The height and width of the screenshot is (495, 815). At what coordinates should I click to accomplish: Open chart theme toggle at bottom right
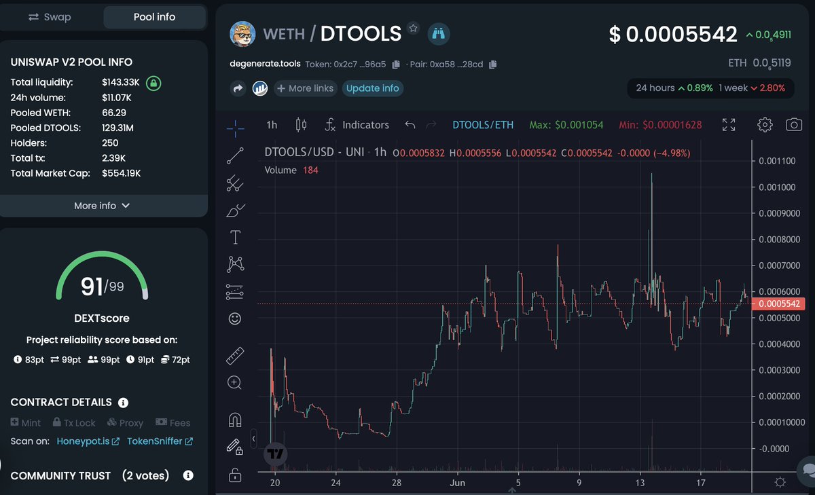(x=780, y=482)
